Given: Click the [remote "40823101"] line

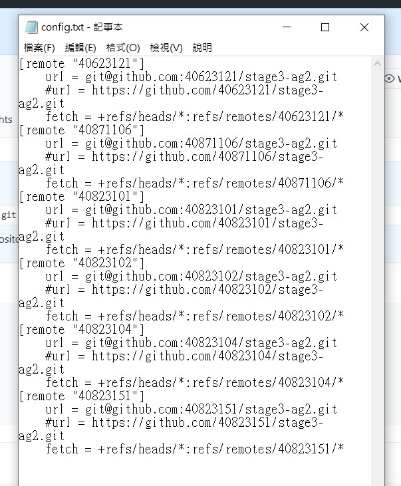Looking at the screenshot, I should click(x=82, y=197).
